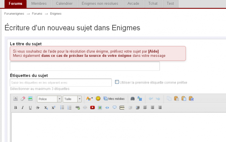
Task: Insert a bulleted list
Action: click(x=62, y=108)
